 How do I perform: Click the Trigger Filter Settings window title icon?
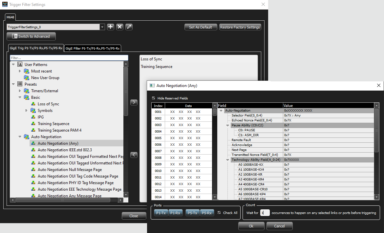coord(5,4)
